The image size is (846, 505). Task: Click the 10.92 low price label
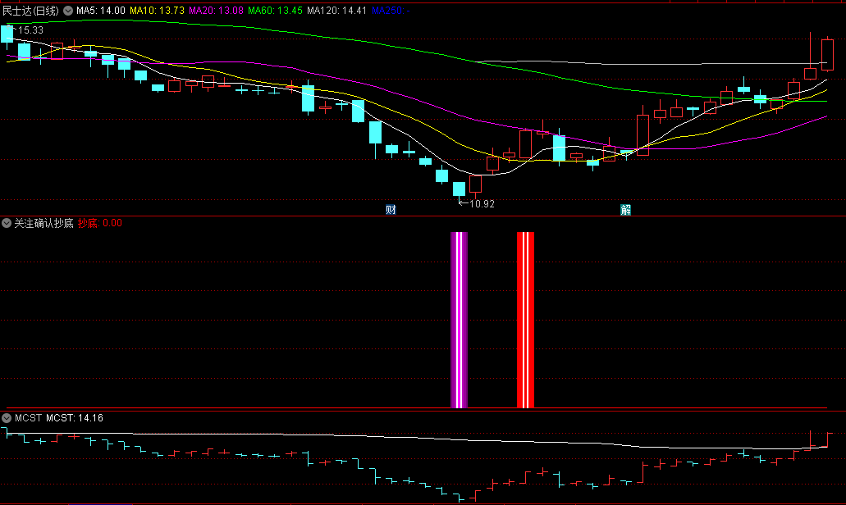tap(482, 204)
